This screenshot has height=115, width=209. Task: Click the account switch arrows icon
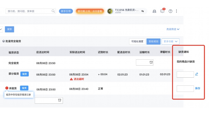[143, 11]
